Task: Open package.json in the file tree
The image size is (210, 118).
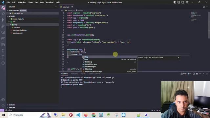Action: [18, 33]
